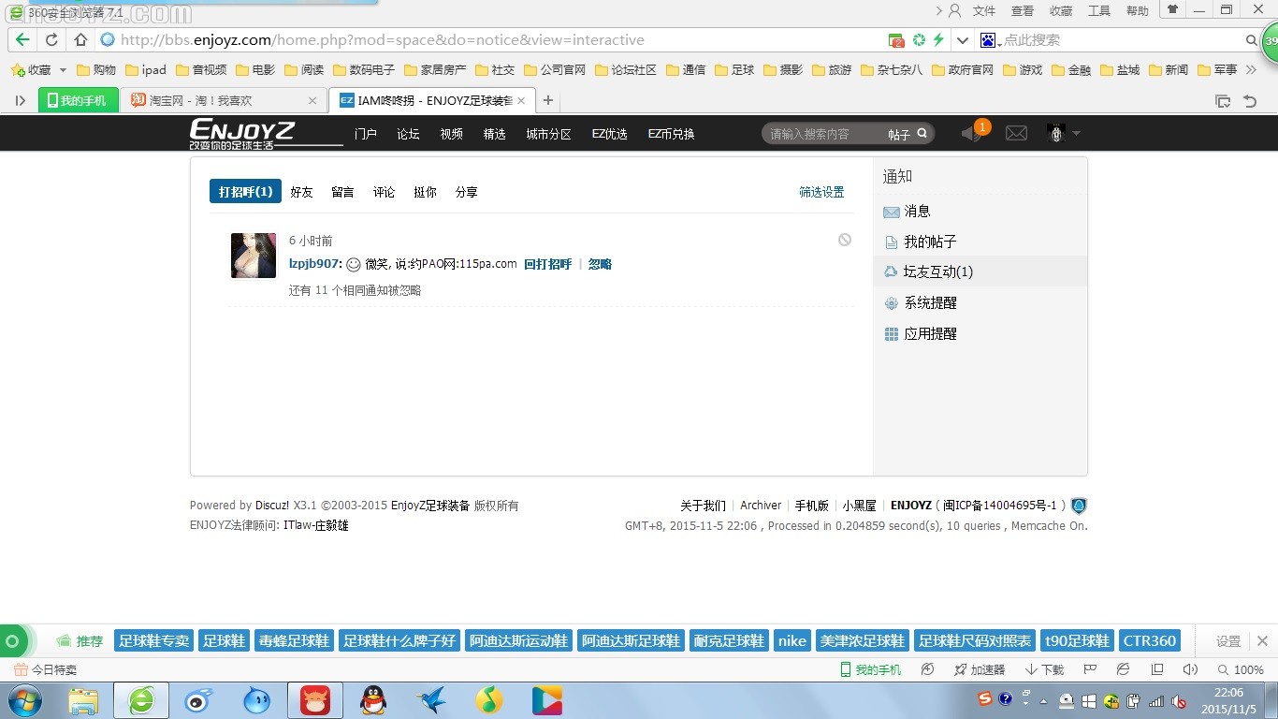The width and height of the screenshot is (1278, 719).
Task: Switch to the 评论 tab
Action: [384, 192]
